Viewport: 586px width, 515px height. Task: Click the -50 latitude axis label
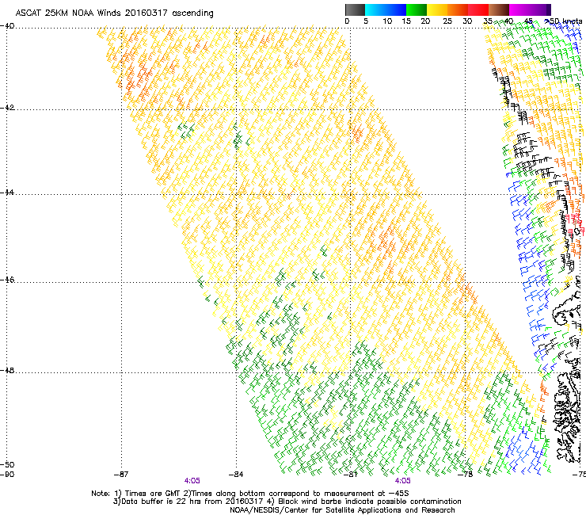pos(7,464)
